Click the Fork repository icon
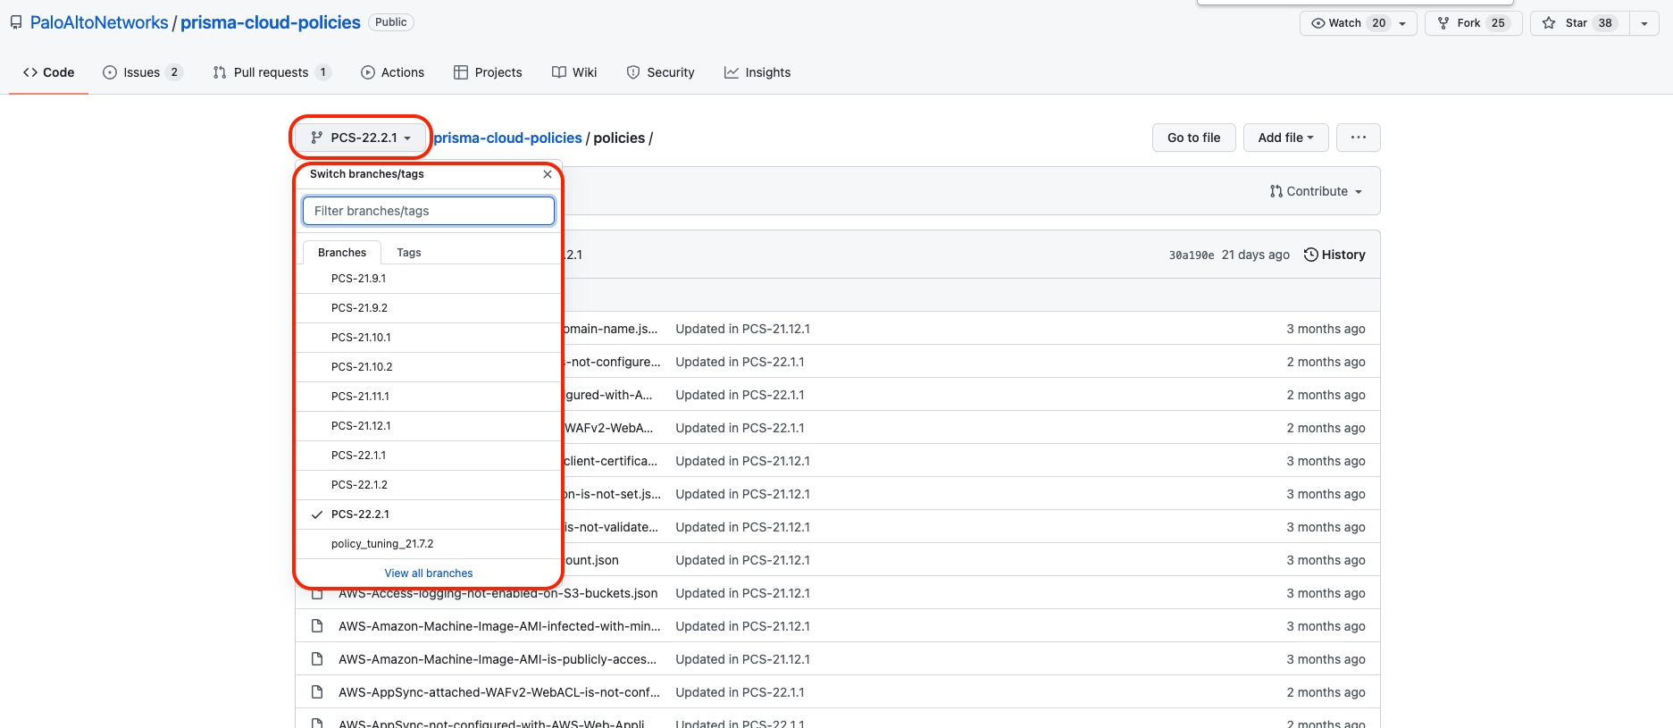The width and height of the screenshot is (1673, 728). pyautogui.click(x=1443, y=23)
